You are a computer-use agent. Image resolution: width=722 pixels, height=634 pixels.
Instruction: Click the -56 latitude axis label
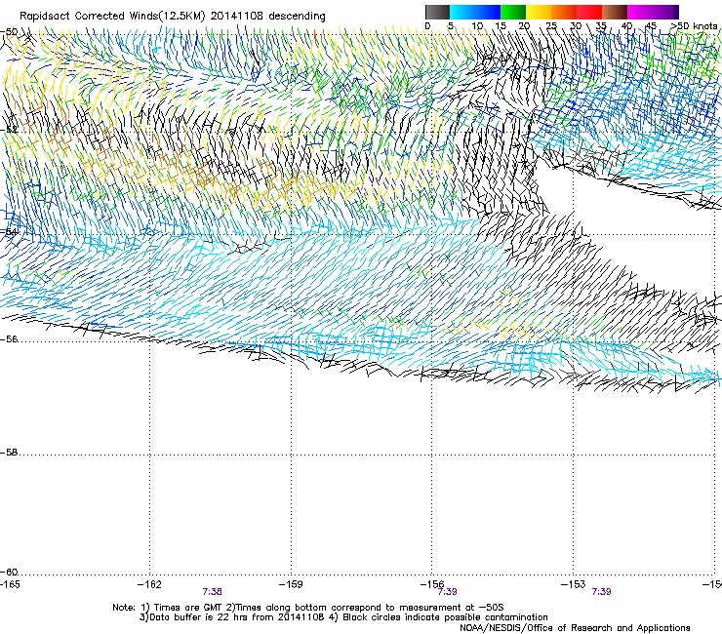(9, 338)
